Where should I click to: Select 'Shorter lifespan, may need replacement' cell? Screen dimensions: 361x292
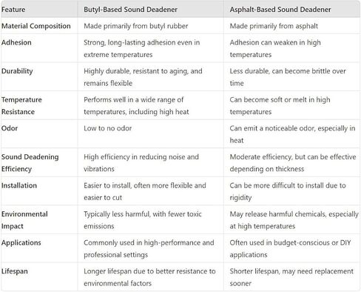point(291,277)
